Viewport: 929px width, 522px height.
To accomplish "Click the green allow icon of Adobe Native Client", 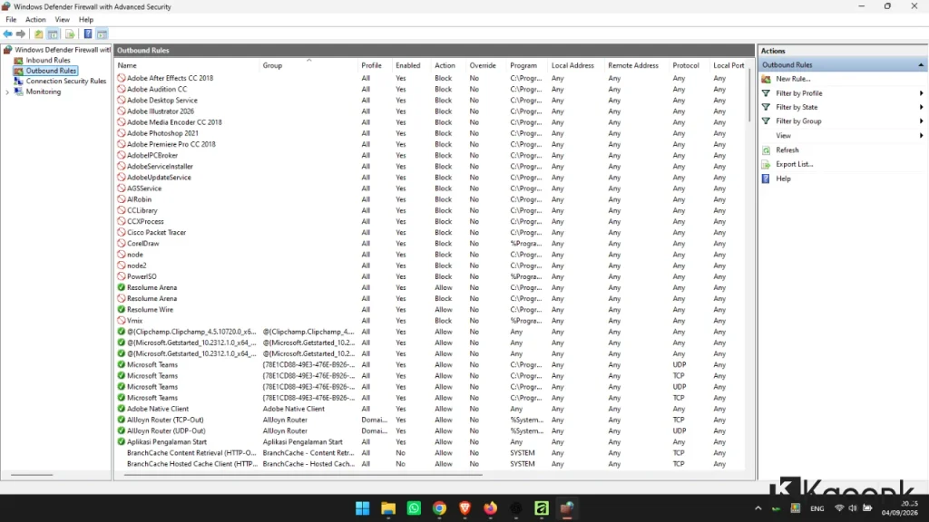I will 122,409.
